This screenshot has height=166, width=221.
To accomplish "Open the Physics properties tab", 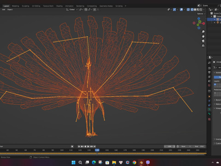I will click(209, 101).
